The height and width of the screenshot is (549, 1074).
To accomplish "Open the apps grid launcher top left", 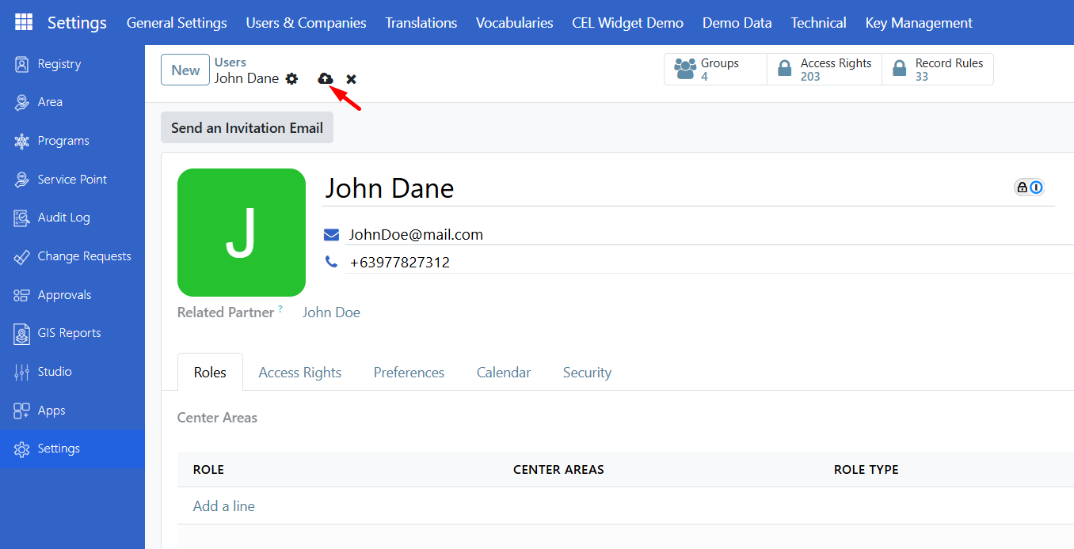I will pos(23,22).
